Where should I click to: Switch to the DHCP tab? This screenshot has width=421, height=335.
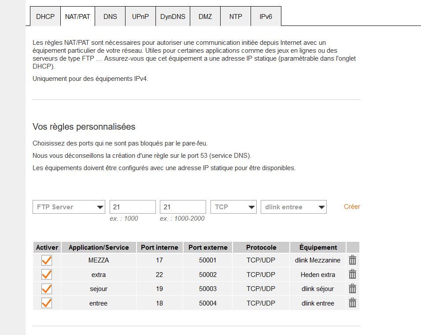coord(45,17)
